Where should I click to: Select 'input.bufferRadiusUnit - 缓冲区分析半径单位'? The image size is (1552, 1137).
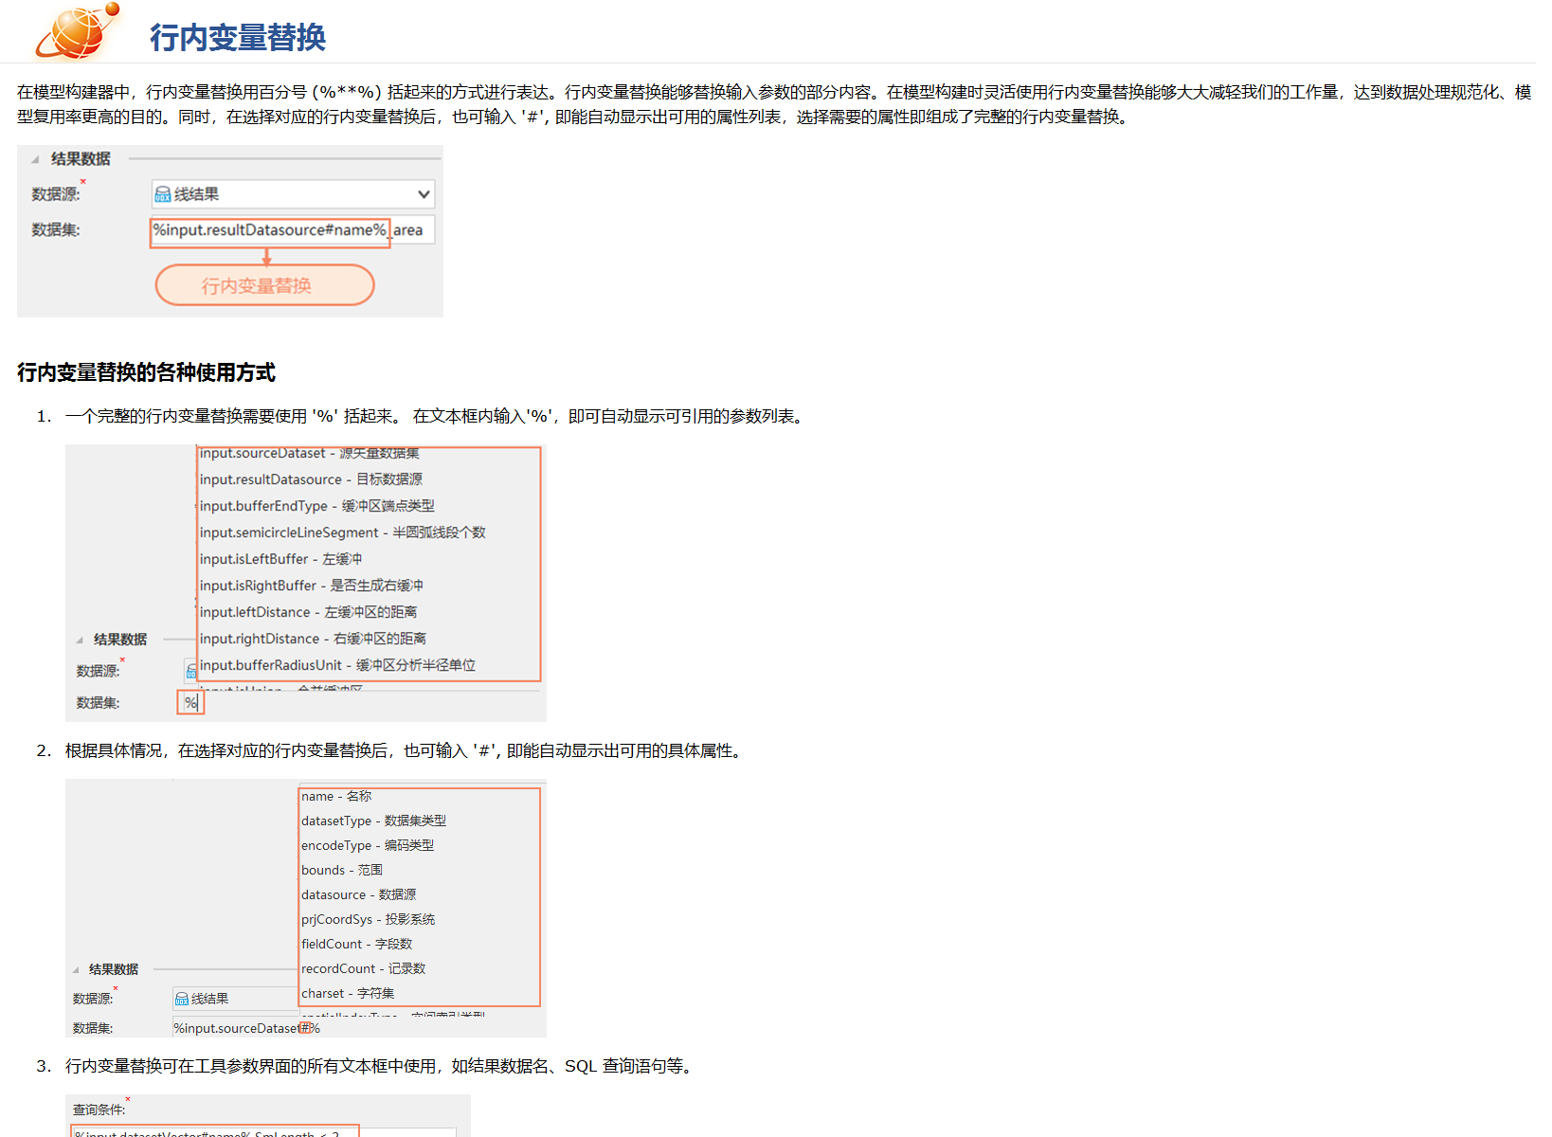[338, 665]
